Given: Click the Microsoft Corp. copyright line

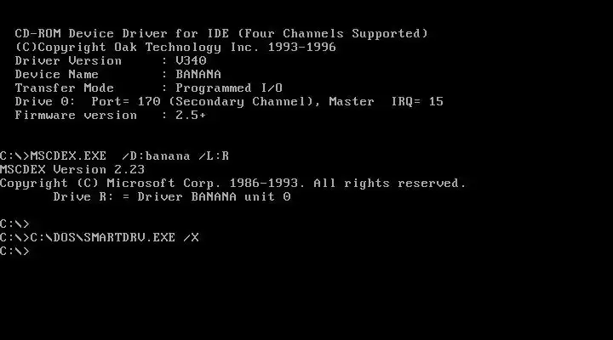Looking at the screenshot, I should 233,183.
